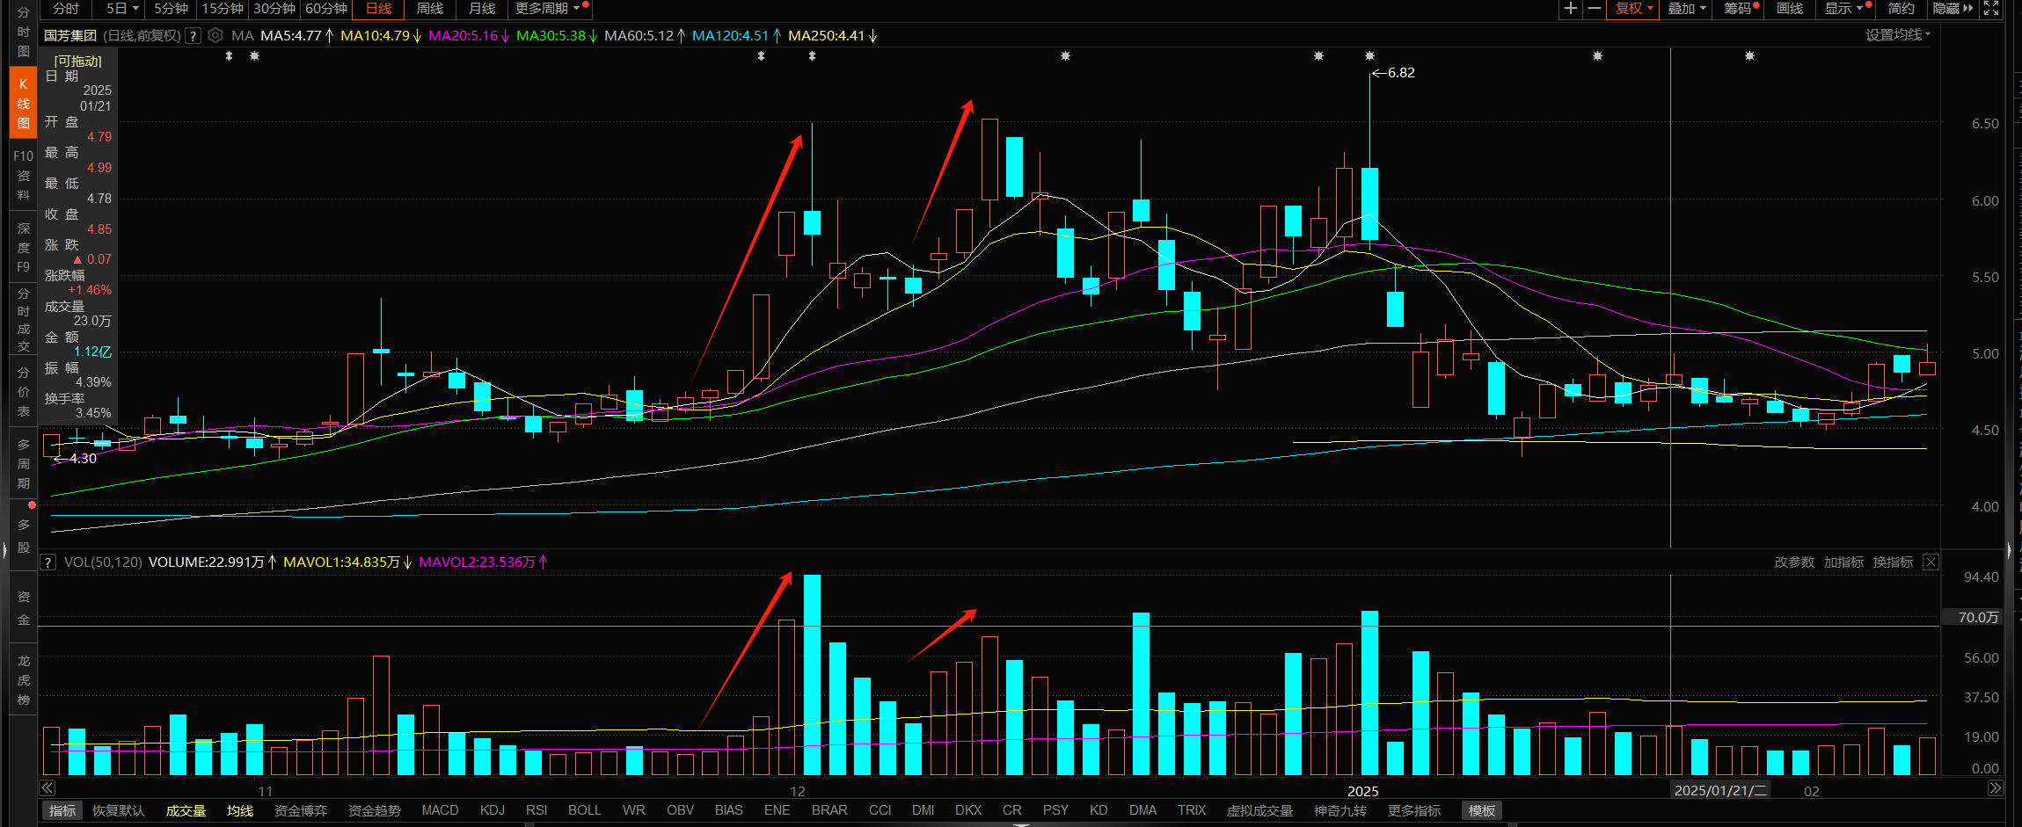The image size is (2022, 827).
Task: Click the zoom in plus icon
Action: pos(1570,9)
